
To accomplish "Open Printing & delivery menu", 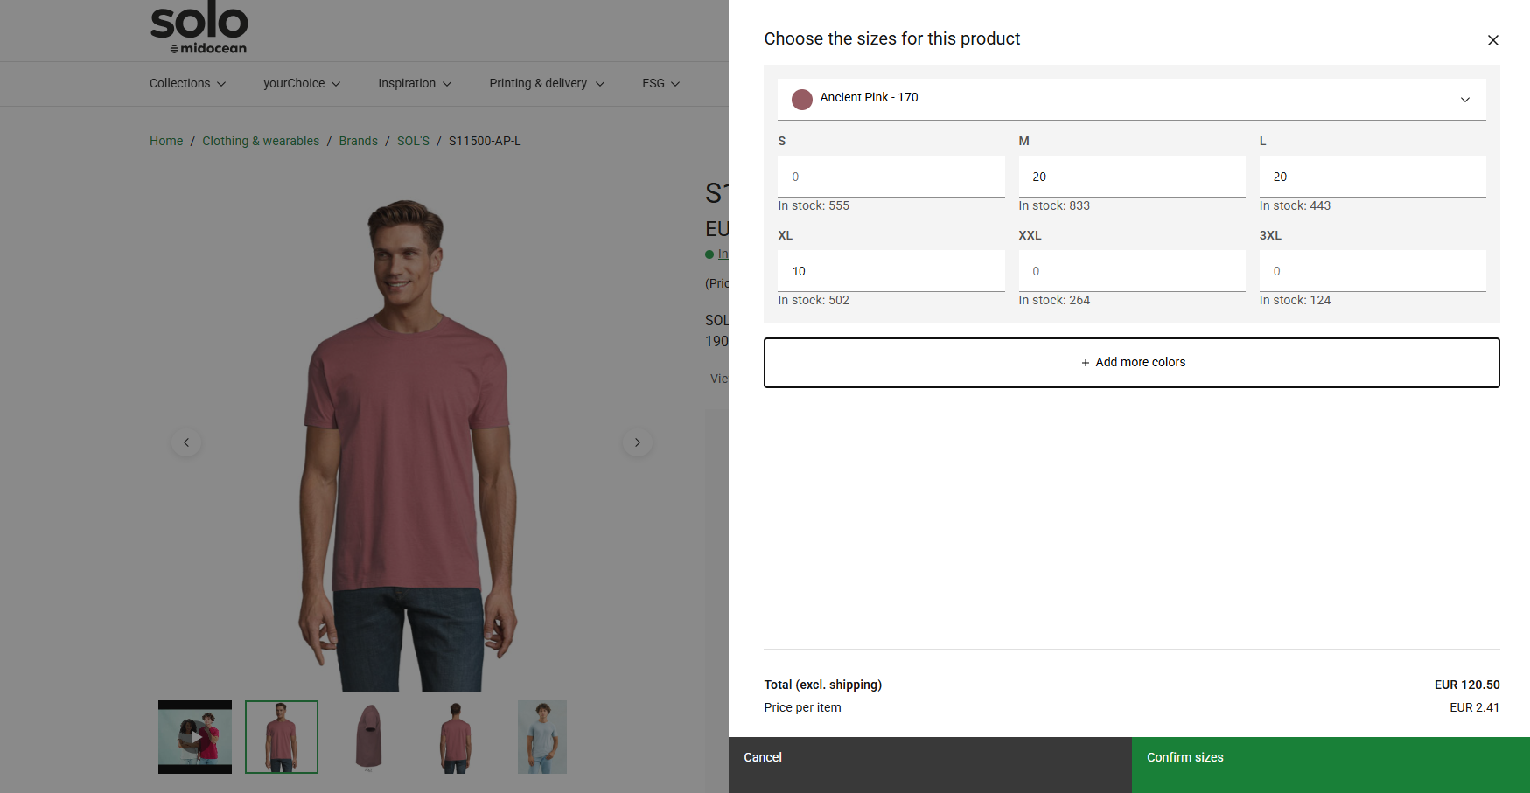I will click(547, 84).
